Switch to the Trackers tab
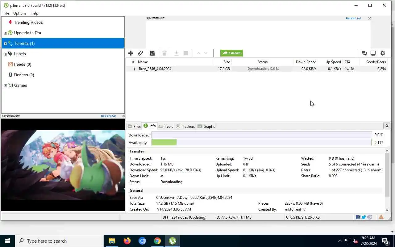 185,126
